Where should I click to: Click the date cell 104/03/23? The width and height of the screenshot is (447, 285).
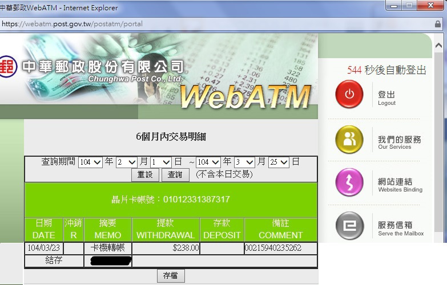[x=43, y=248]
